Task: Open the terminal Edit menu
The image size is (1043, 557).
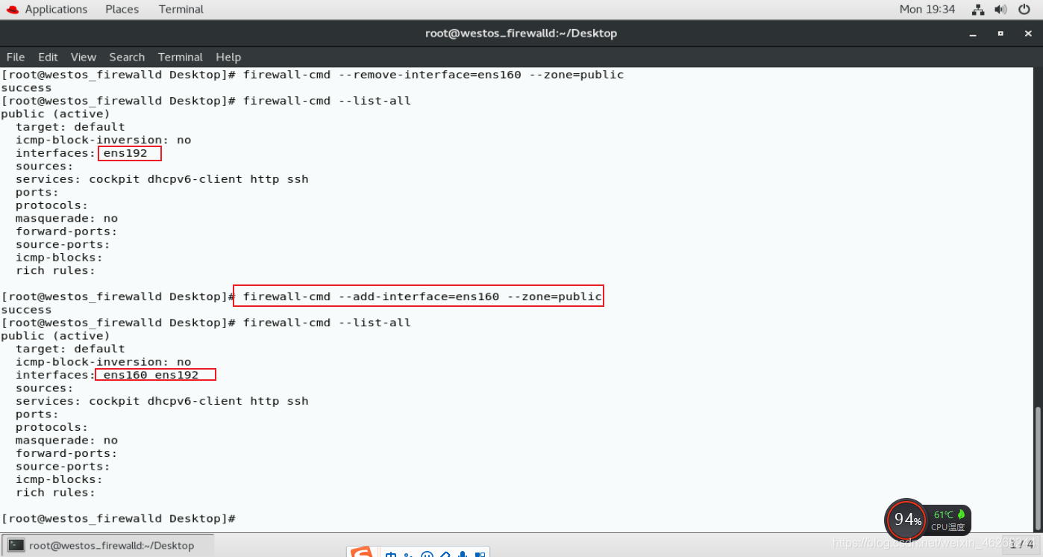Action: coord(48,57)
